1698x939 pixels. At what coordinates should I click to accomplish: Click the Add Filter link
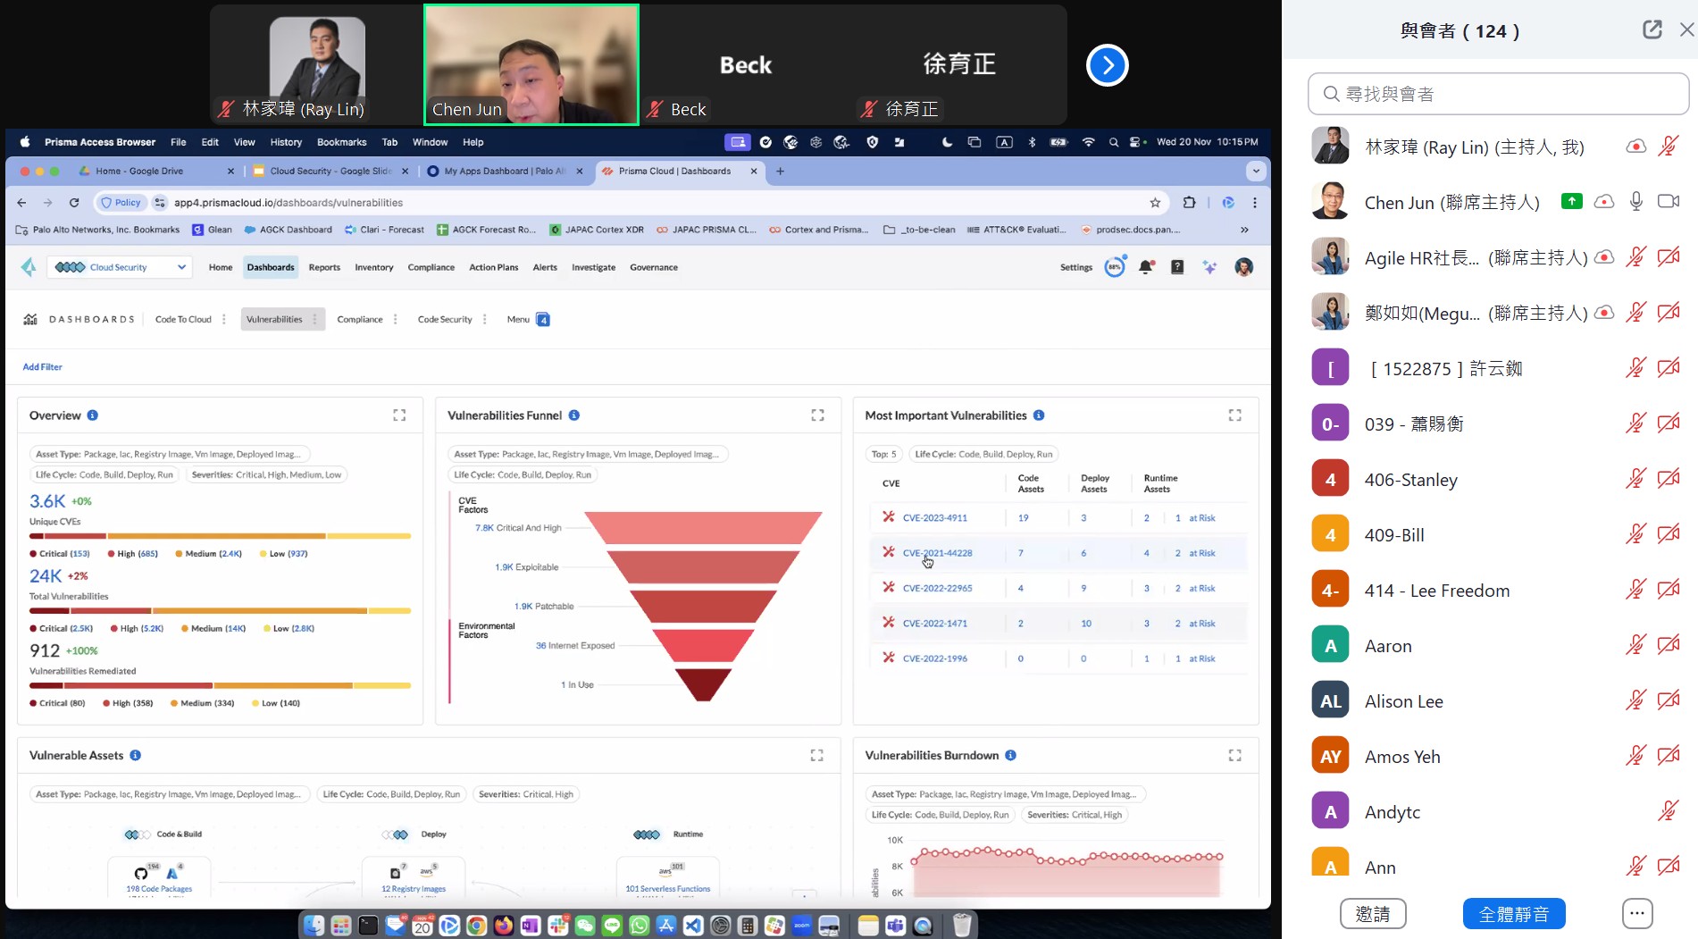tap(42, 367)
